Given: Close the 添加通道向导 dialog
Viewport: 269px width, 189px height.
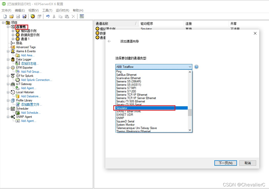Looking at the screenshot, I should (255, 33).
